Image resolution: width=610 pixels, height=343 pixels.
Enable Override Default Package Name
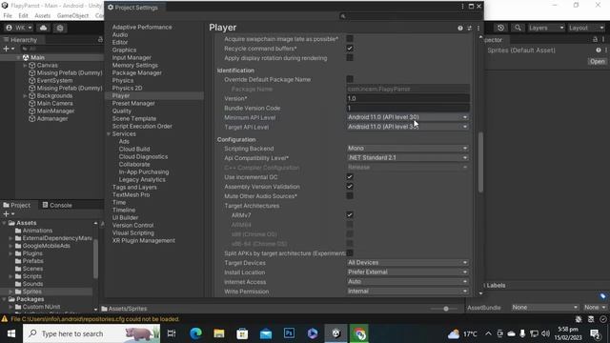350,79
